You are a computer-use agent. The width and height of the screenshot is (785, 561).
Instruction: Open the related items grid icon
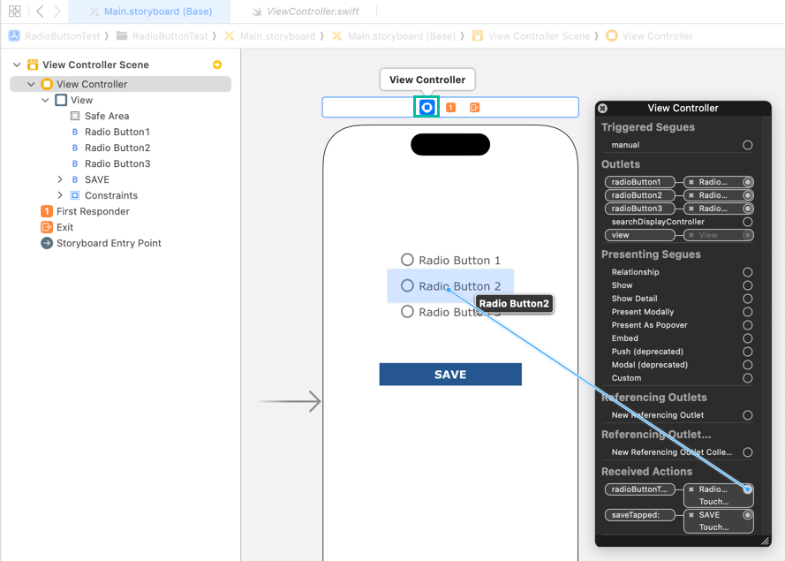point(14,11)
